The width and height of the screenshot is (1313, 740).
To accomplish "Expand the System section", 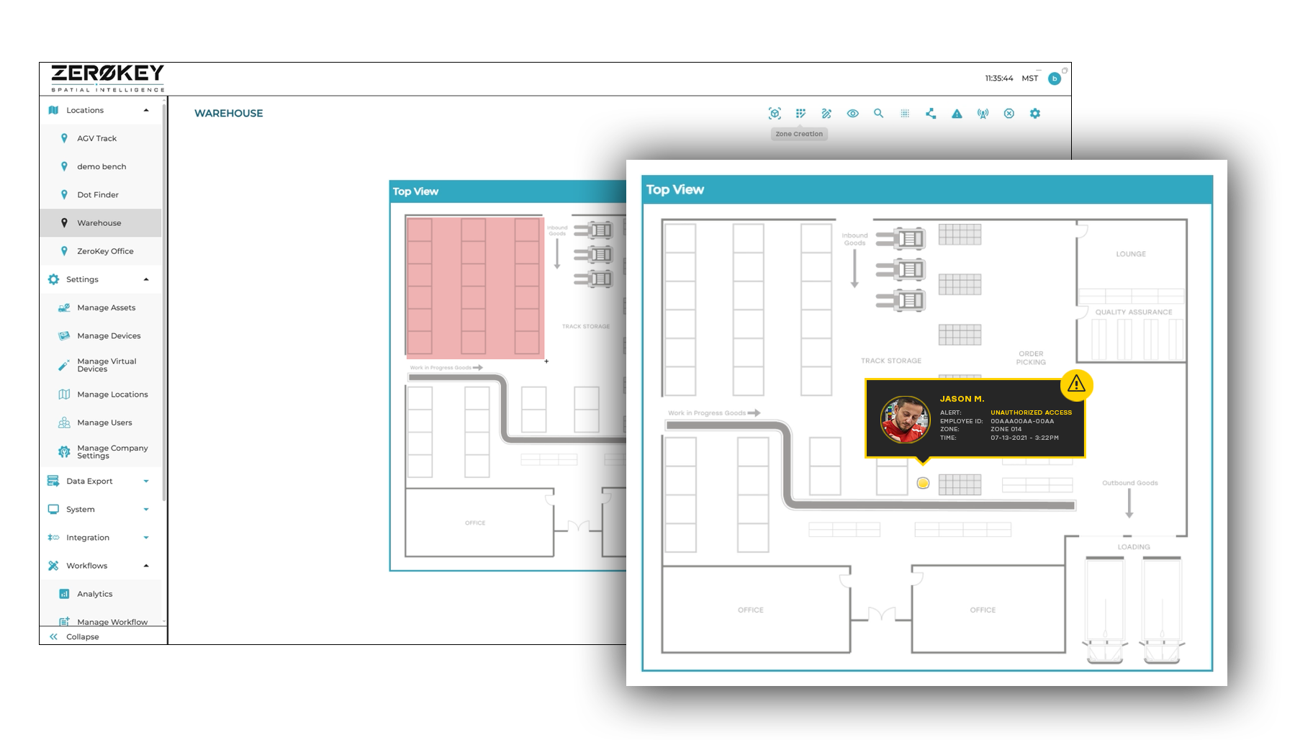I will [146, 510].
